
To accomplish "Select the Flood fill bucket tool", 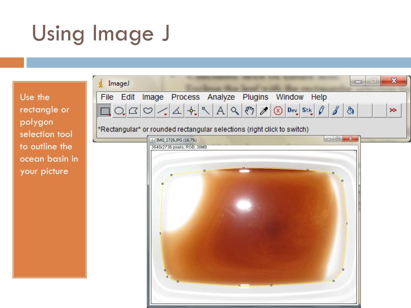I will (350, 111).
